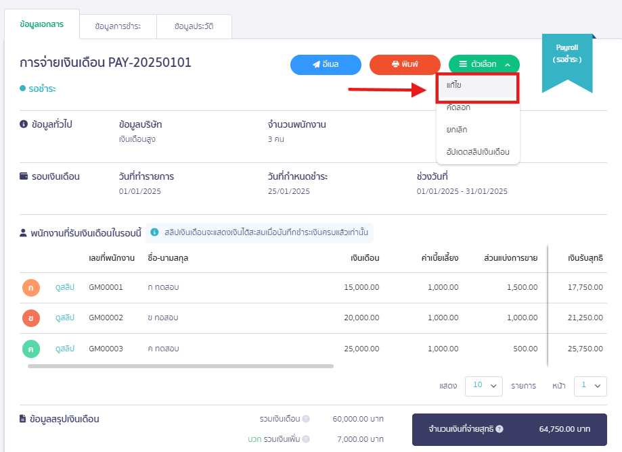
Task: Switch to the ข้อมูลการชำระ tab
Action: point(118,26)
